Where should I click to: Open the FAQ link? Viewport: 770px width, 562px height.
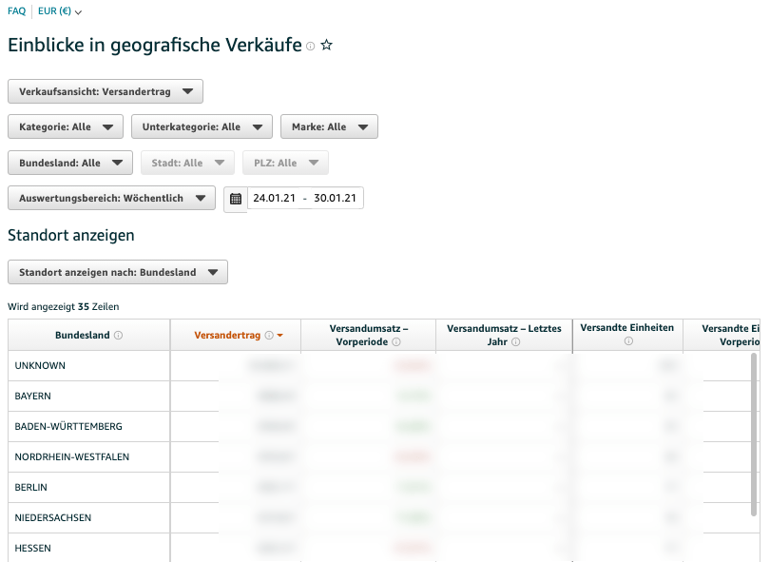(x=16, y=11)
